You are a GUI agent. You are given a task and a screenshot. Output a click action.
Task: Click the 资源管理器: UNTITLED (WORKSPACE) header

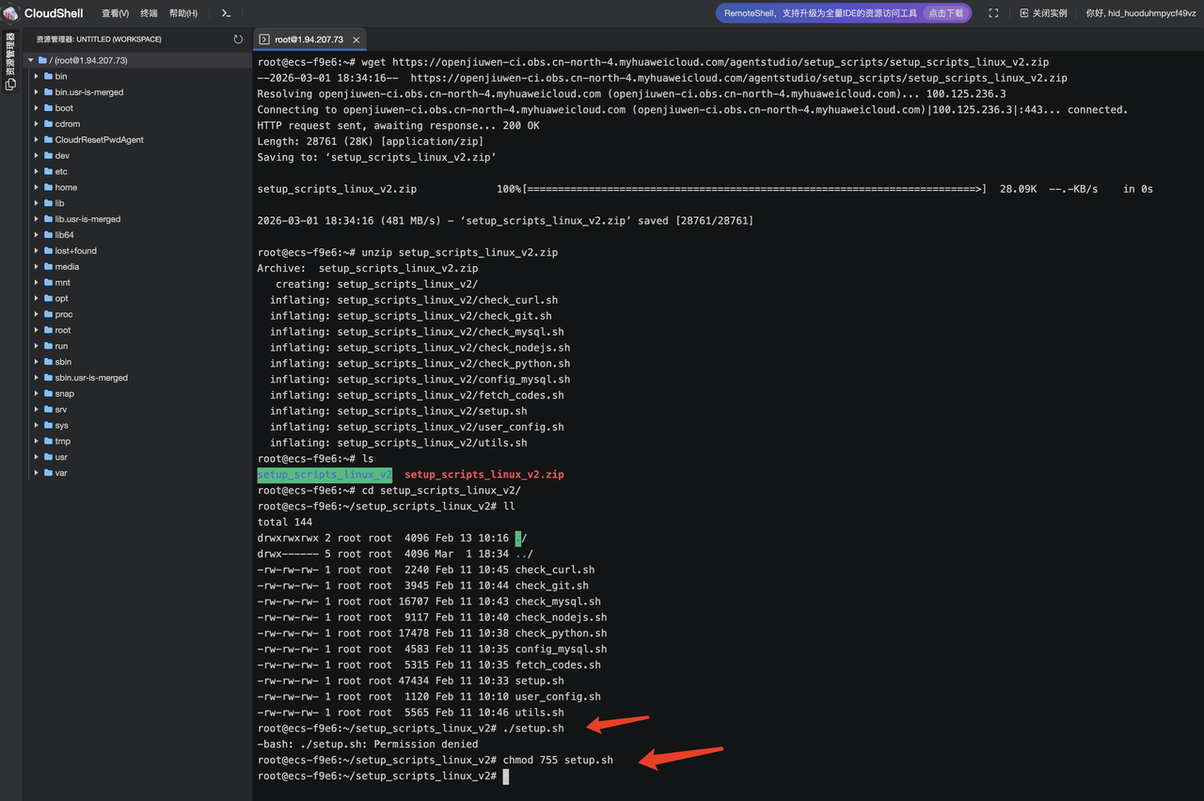(99, 39)
